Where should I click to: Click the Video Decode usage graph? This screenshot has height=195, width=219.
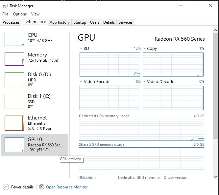(173, 98)
